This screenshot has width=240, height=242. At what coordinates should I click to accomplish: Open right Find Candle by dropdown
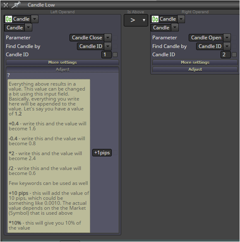pos(227,46)
